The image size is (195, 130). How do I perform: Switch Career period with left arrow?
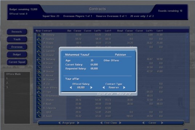(x=143, y=123)
